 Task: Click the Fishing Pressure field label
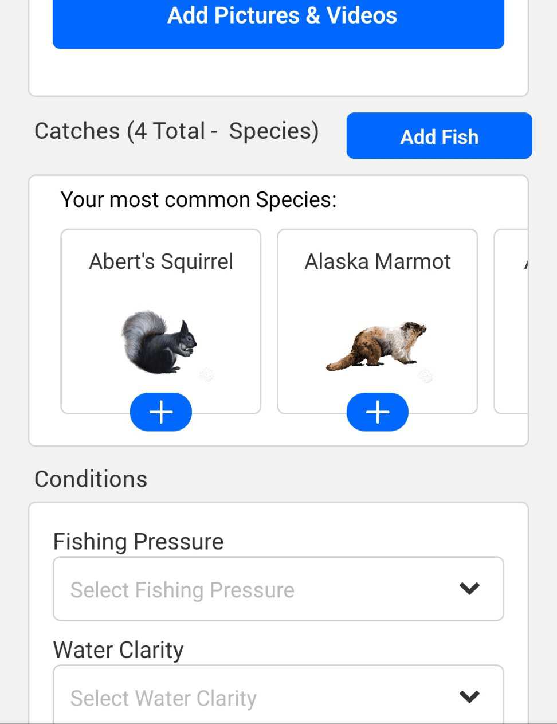click(x=138, y=542)
